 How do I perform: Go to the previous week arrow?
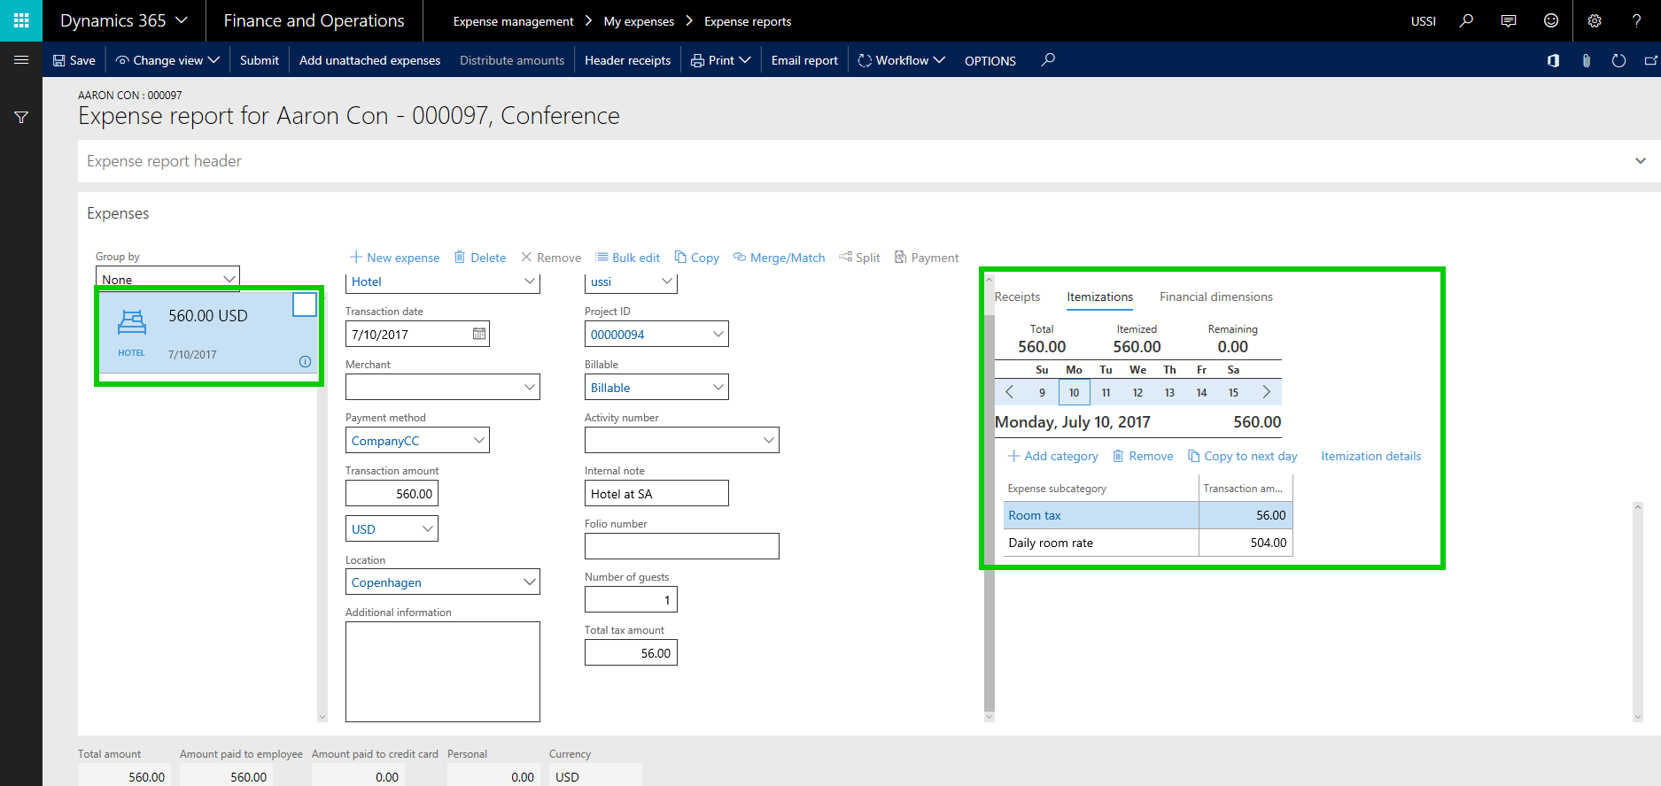tap(1009, 392)
